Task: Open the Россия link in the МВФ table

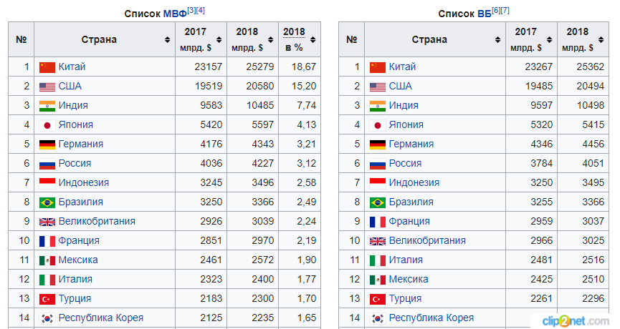Action: tap(75, 163)
